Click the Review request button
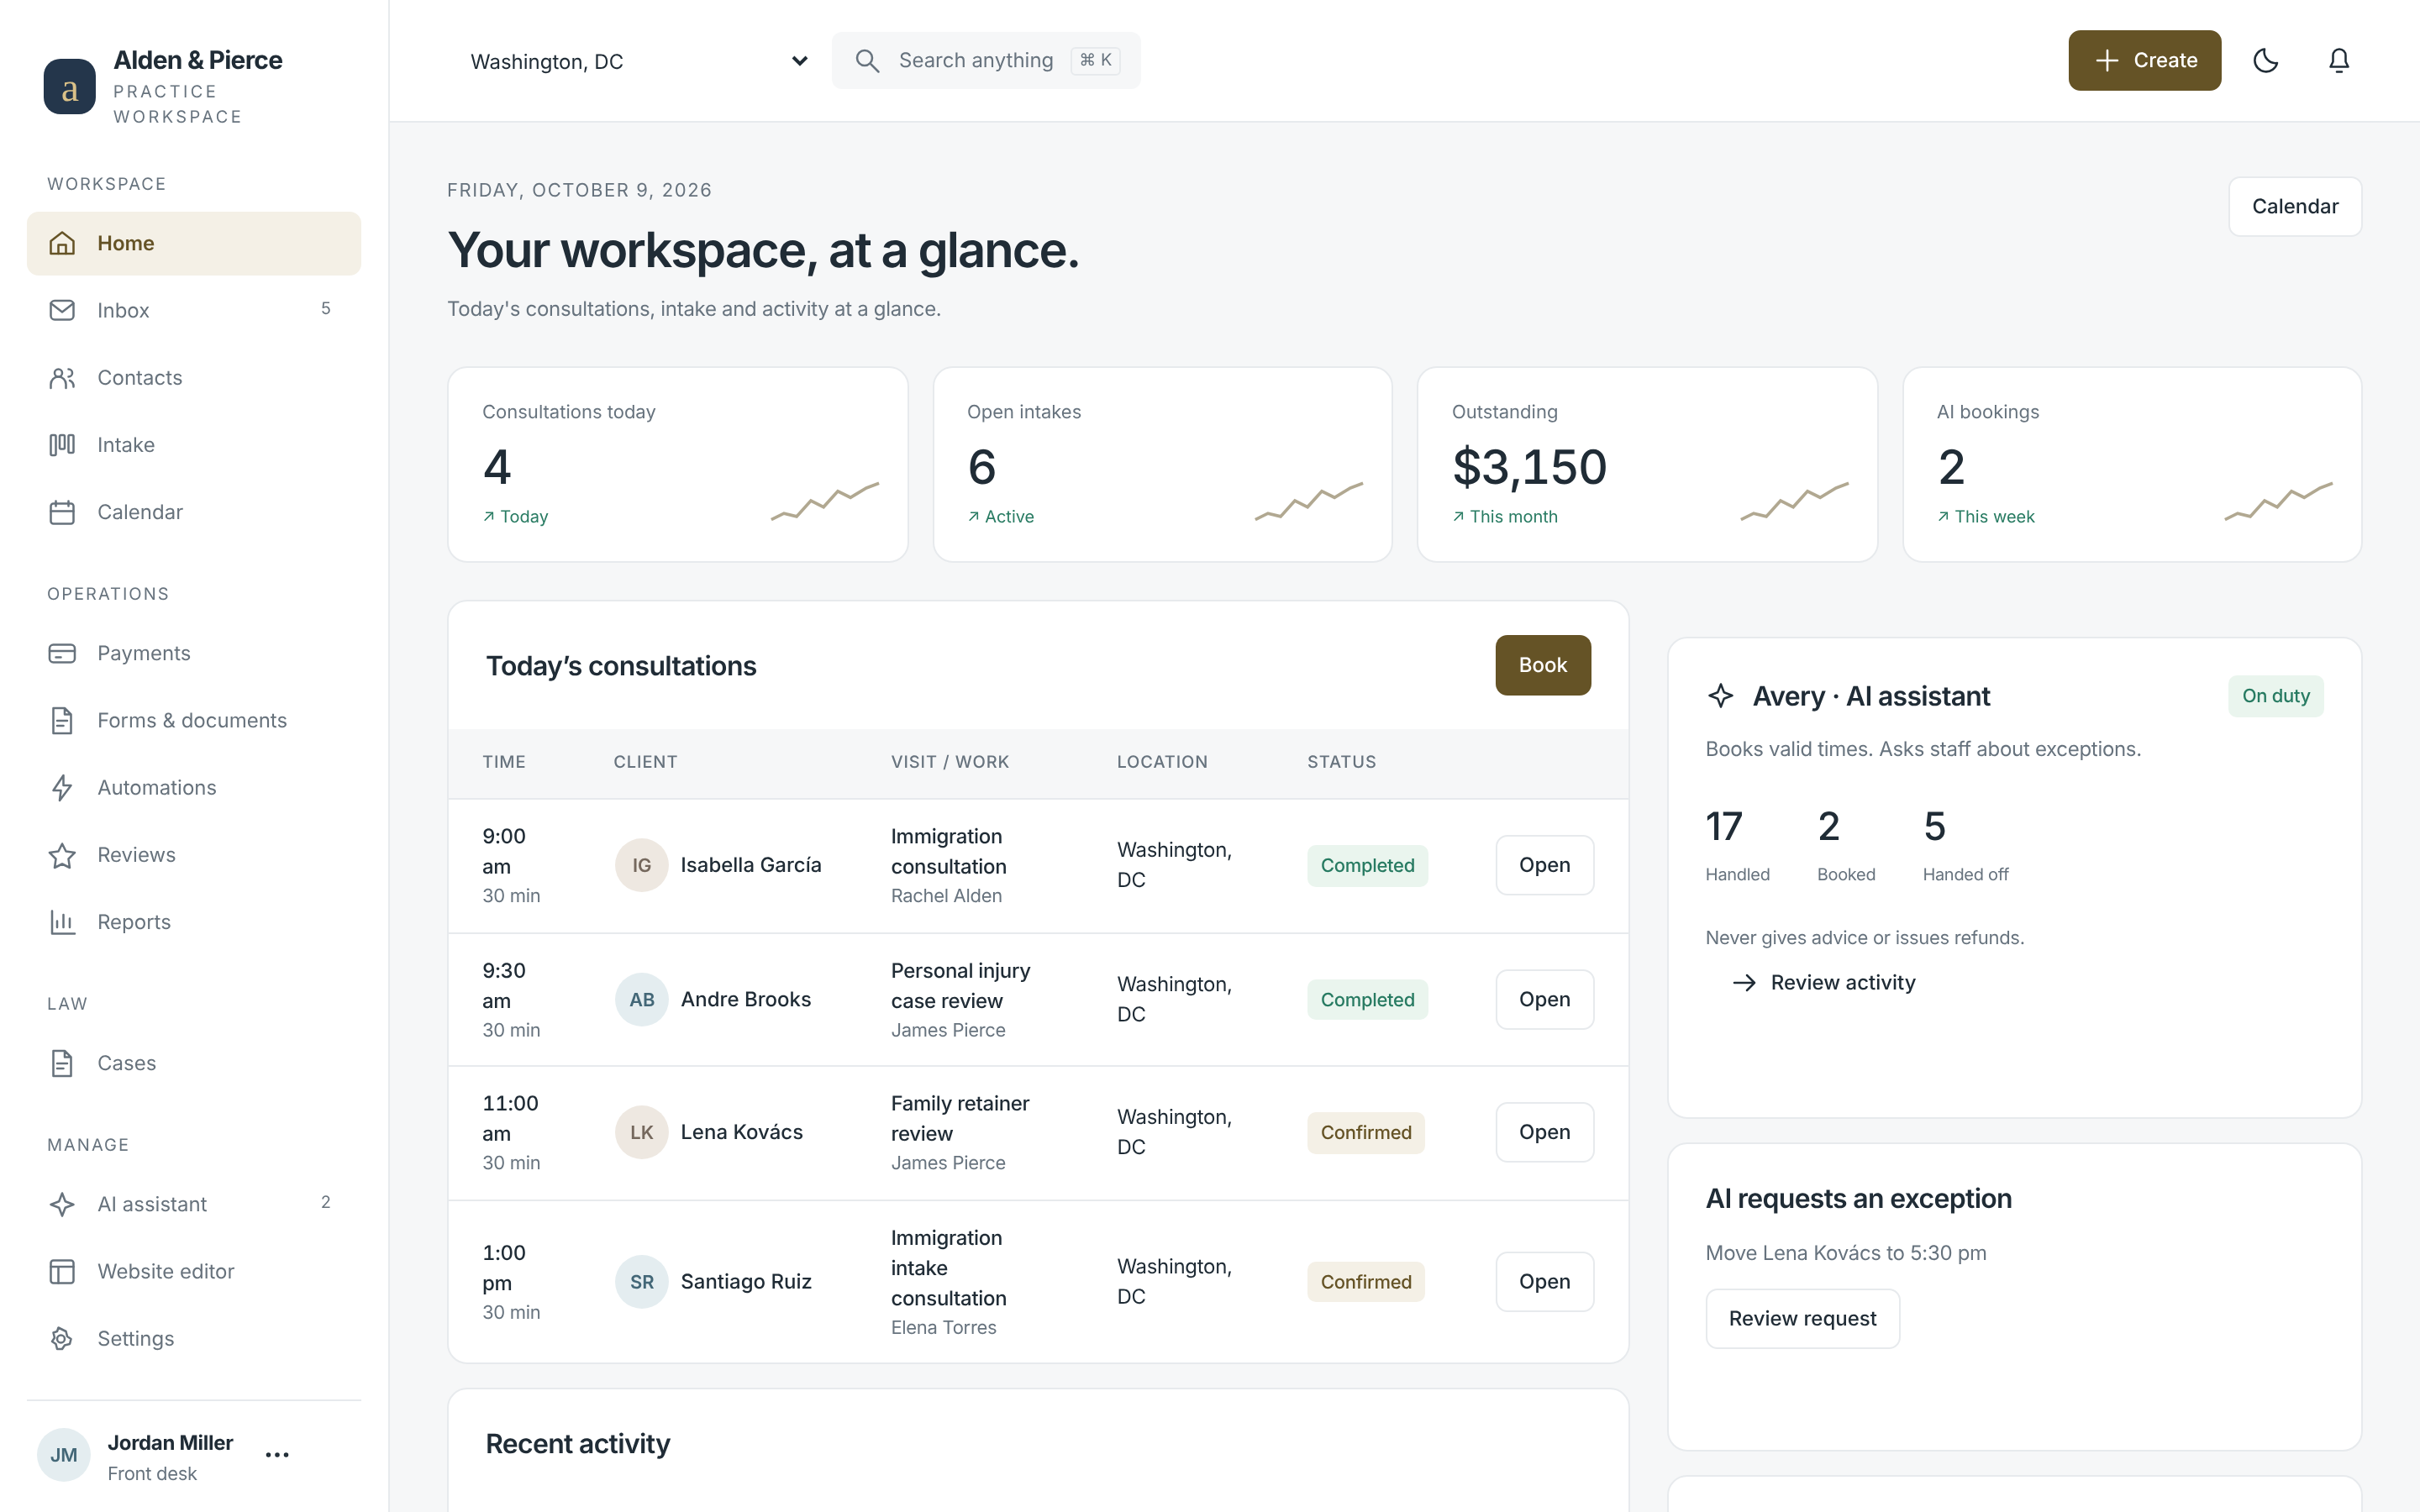Viewport: 2420px width, 1512px height. point(1802,1318)
